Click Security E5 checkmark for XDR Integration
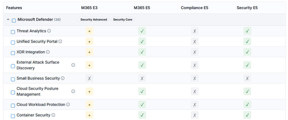The height and width of the screenshot is (120, 288). 247,52
